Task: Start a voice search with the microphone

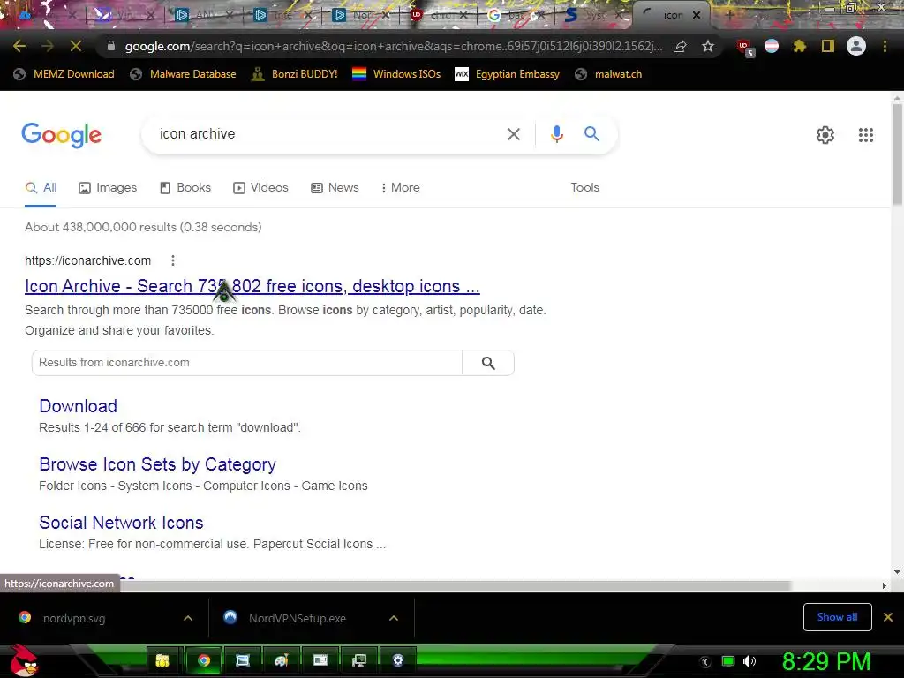Action: [x=556, y=134]
